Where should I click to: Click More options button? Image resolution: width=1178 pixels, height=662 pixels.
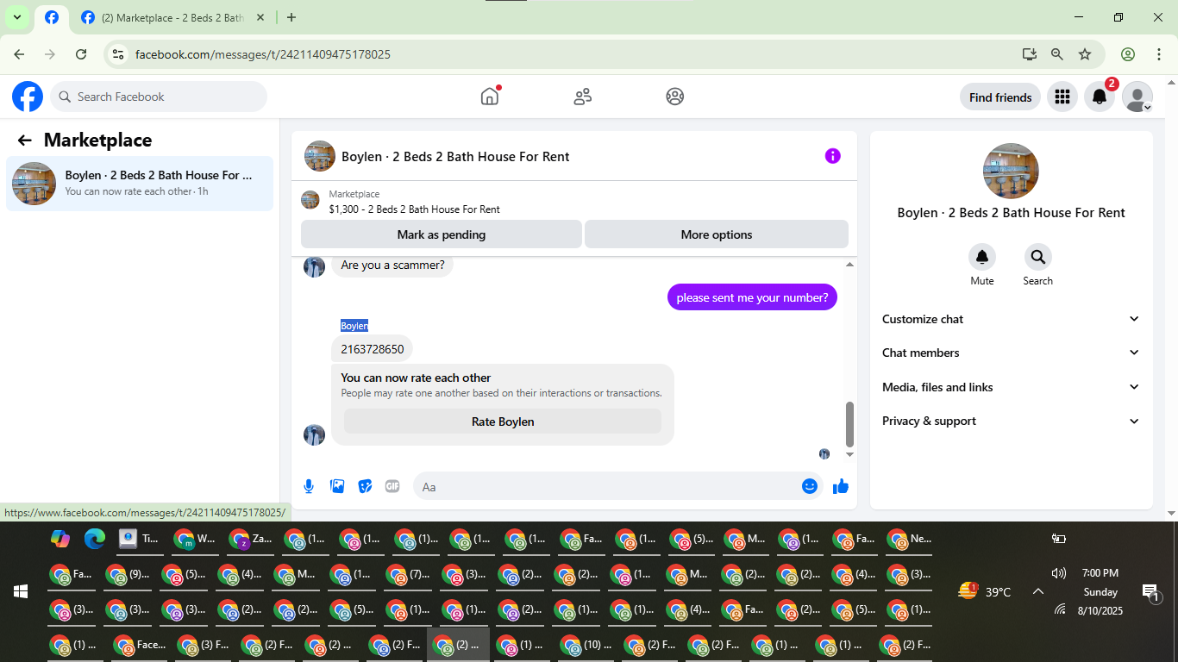tap(716, 234)
